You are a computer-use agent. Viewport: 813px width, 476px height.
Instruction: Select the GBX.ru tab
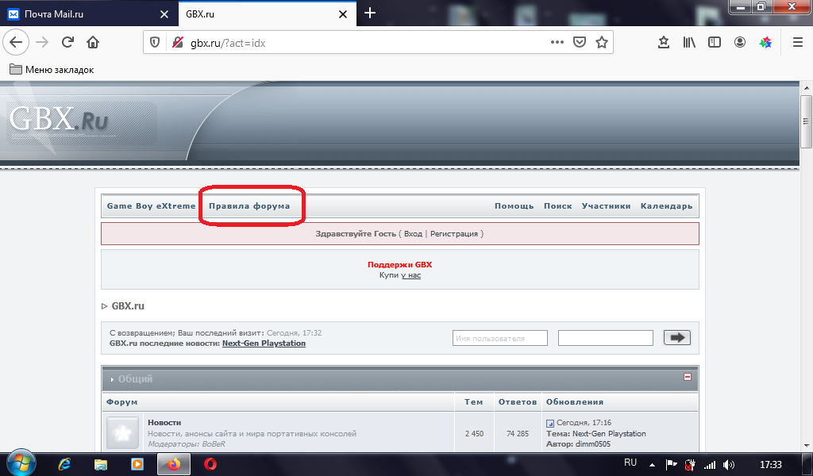(267, 14)
